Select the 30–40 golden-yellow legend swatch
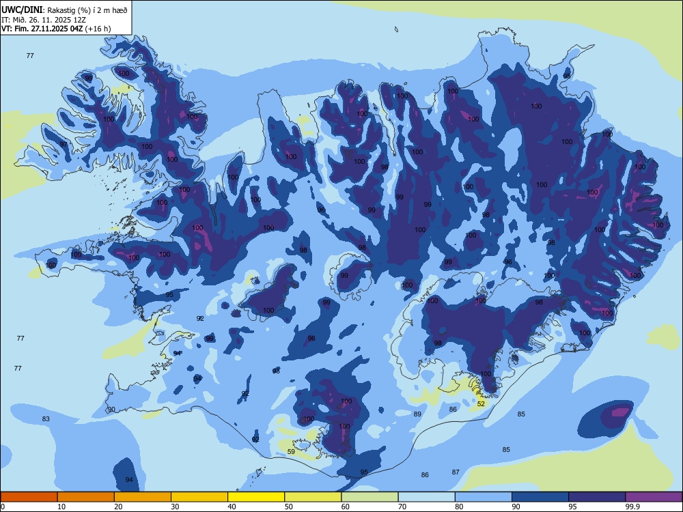This screenshot has height=512, width=683. pyautogui.click(x=199, y=497)
